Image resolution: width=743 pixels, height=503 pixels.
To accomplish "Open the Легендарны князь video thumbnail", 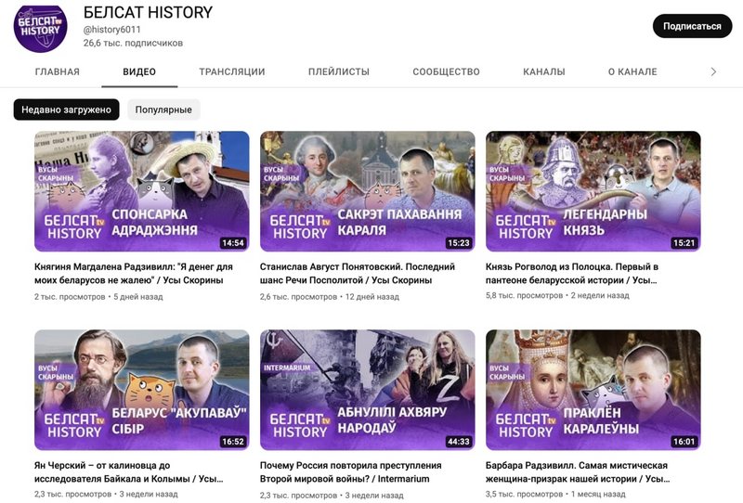I will (593, 191).
